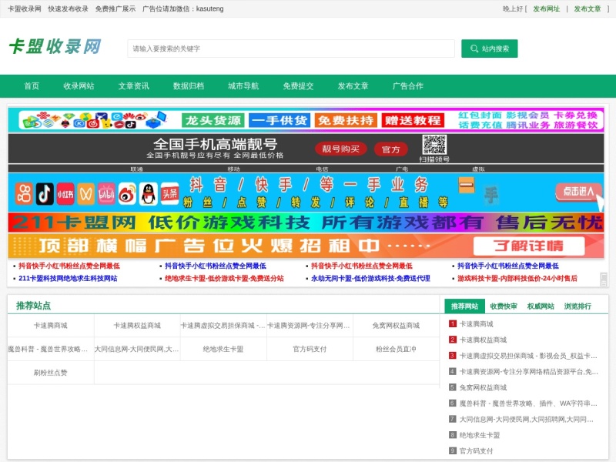This screenshot has height=462, width=616.
Task: Open rank 8 绝地求生卡盟 sidebar entry
Action: [x=480, y=435]
